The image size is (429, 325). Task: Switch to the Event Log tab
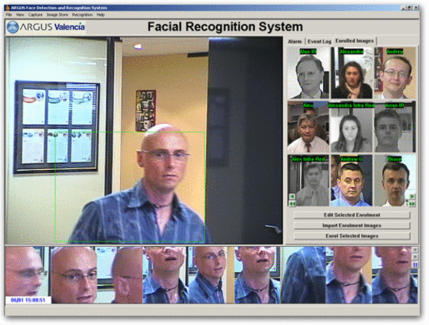tap(319, 41)
